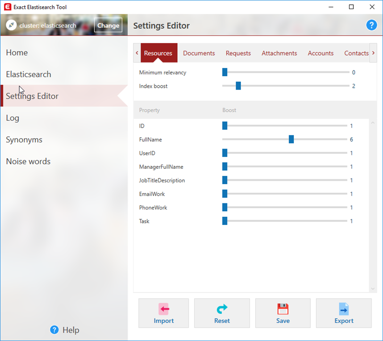Change the connected cluster

click(x=108, y=25)
